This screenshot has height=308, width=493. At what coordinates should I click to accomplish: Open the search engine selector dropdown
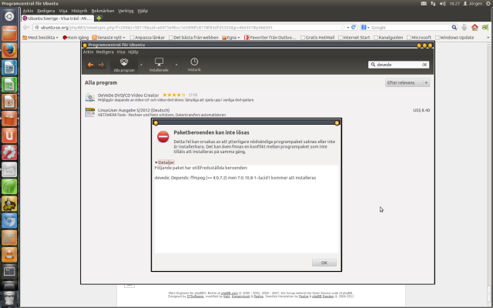(x=365, y=28)
